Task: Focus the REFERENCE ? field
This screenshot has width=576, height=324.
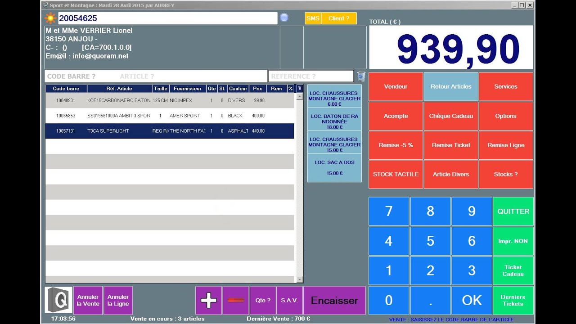Action: coord(311,76)
